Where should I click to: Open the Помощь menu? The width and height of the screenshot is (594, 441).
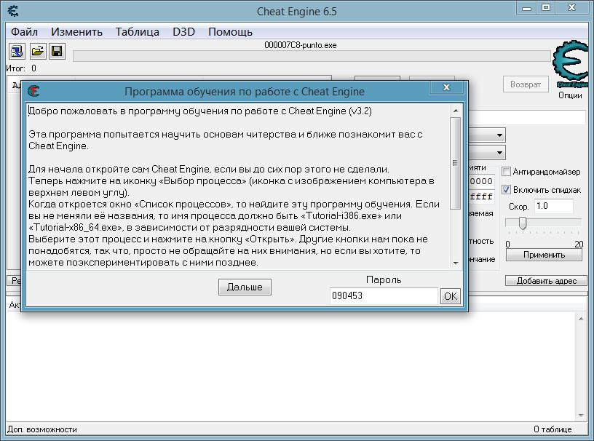pyautogui.click(x=230, y=32)
